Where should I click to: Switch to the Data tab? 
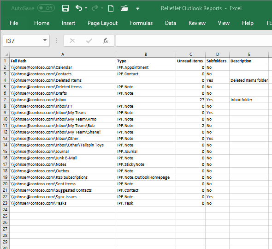[171, 23]
